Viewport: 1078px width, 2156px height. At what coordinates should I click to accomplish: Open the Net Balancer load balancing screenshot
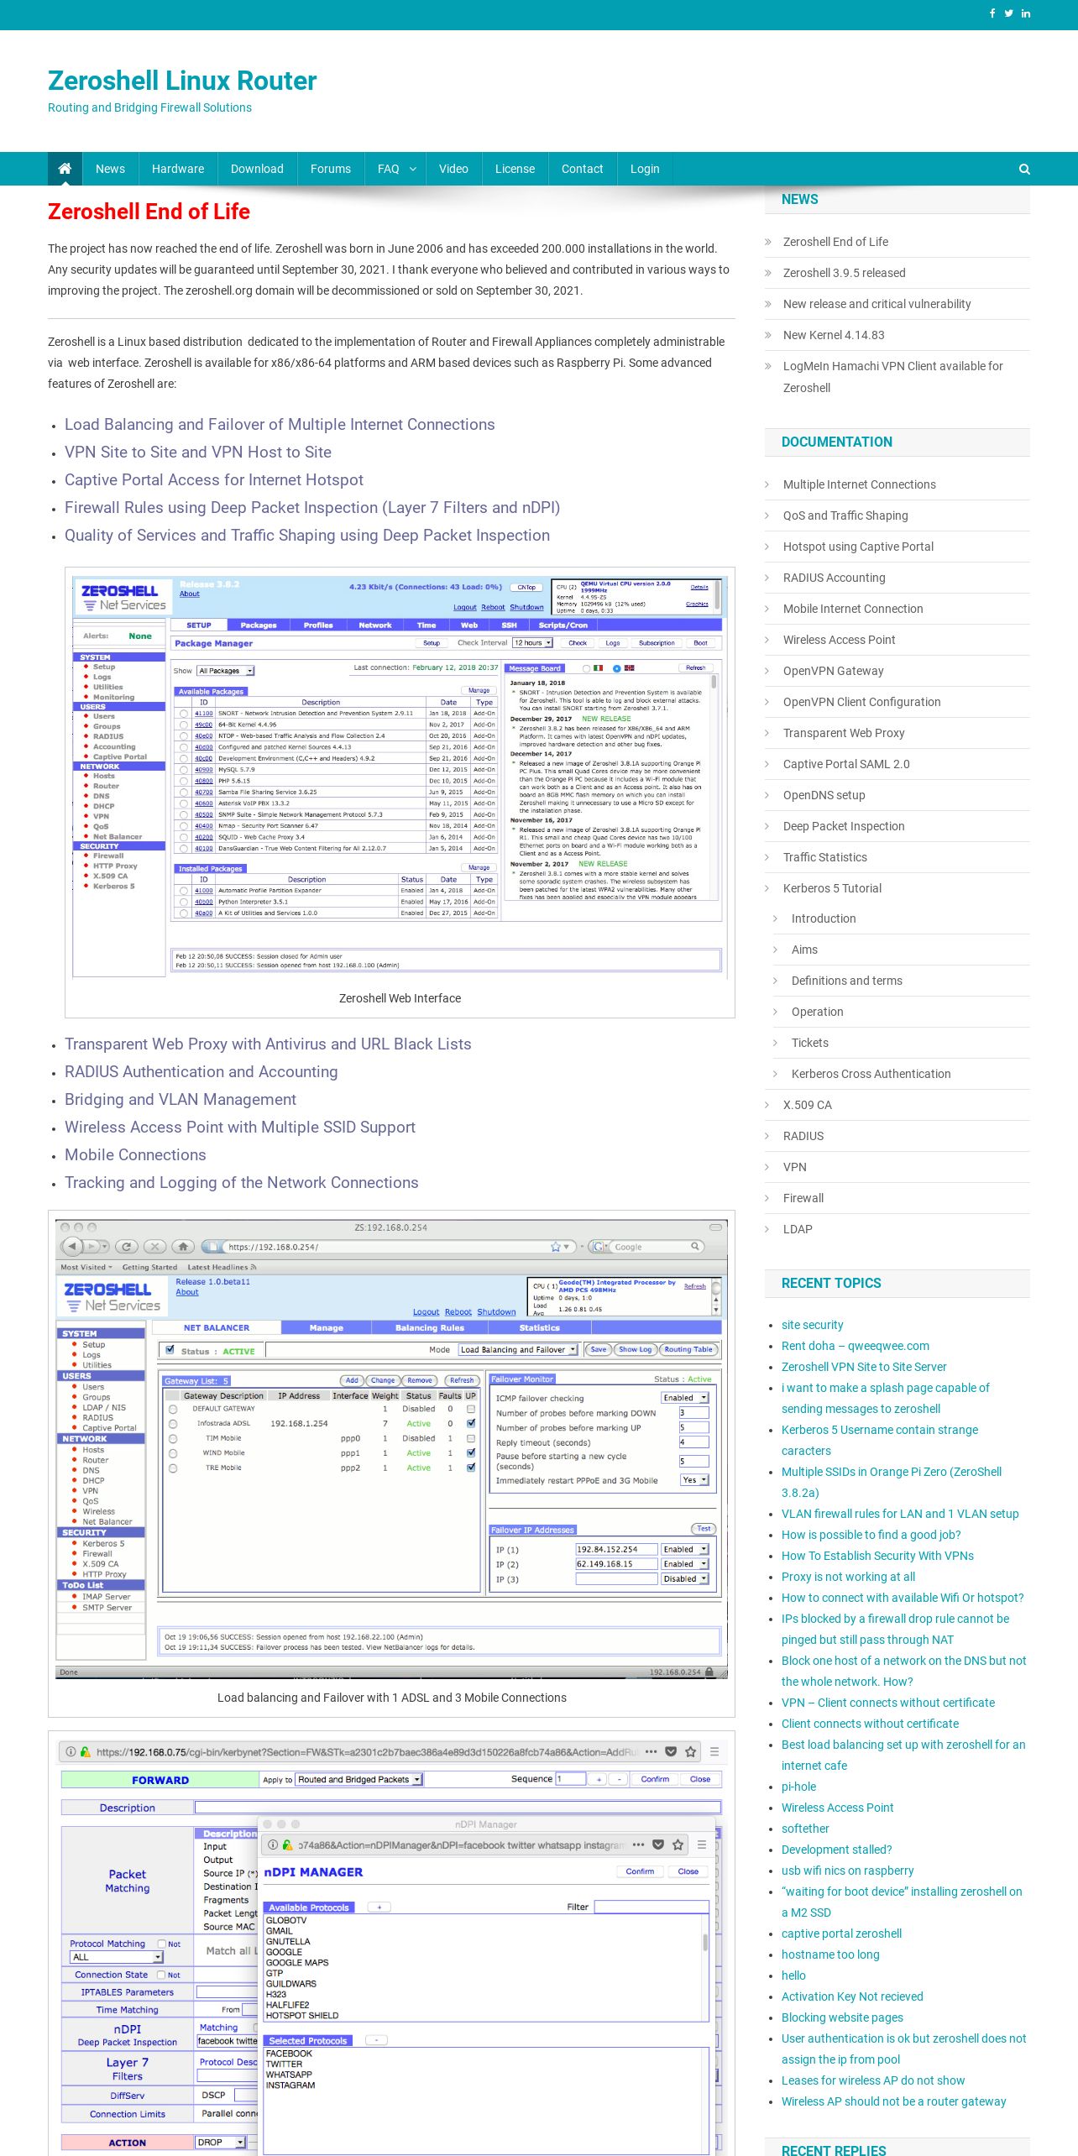pos(391,1448)
